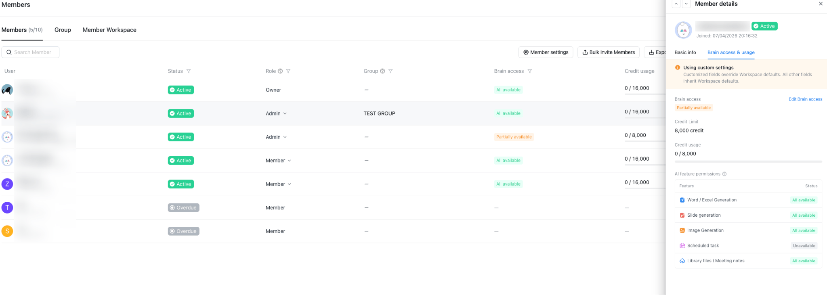
Task: Click the Slide generation feature icon
Action: [682, 215]
